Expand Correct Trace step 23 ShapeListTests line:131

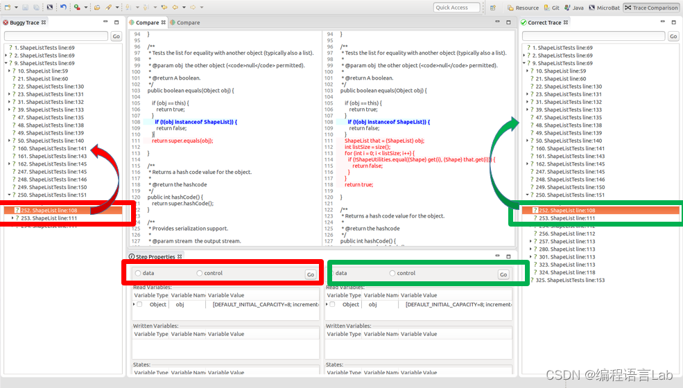[527, 94]
